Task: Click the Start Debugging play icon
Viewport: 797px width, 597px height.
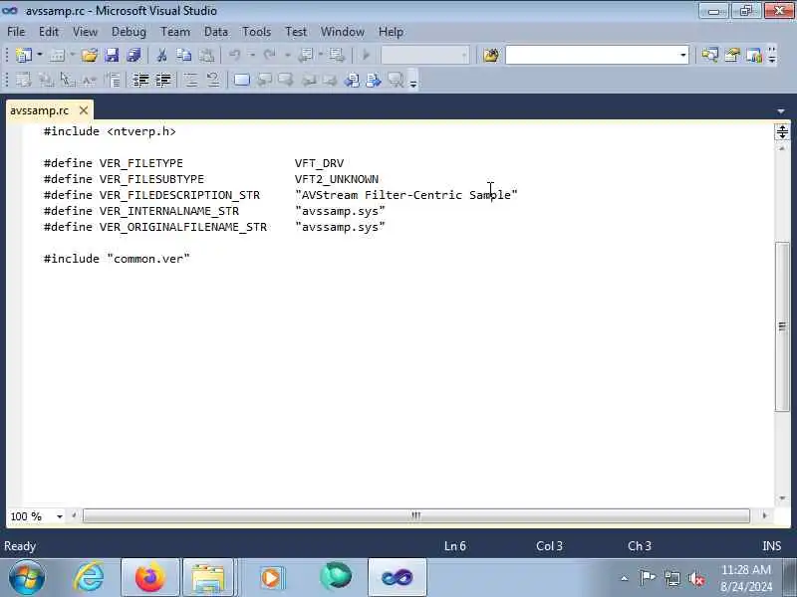Action: click(x=366, y=55)
